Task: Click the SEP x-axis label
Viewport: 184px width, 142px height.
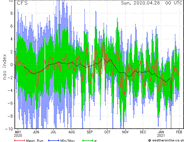Action: point(90,132)
